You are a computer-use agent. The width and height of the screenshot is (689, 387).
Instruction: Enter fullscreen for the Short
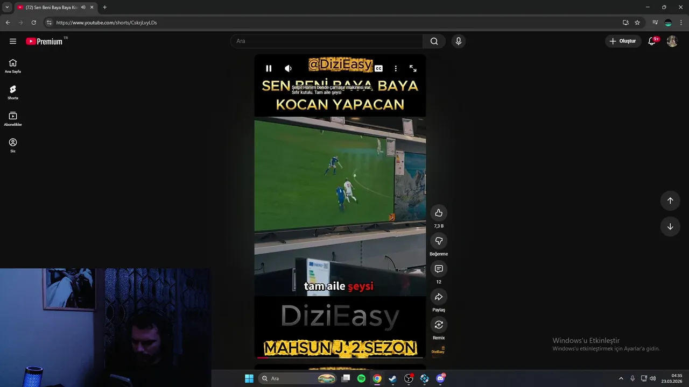[x=413, y=68]
